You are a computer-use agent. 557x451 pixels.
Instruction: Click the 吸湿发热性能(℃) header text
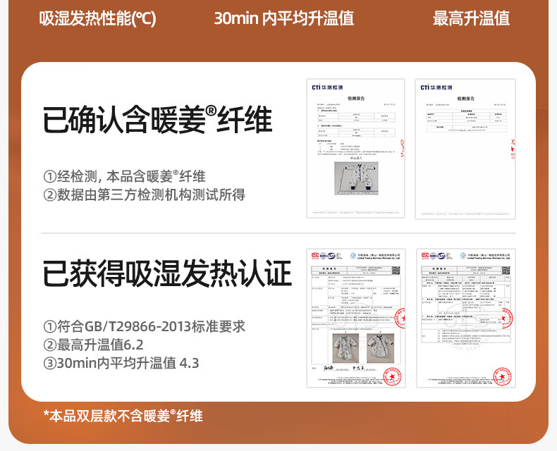point(97,18)
